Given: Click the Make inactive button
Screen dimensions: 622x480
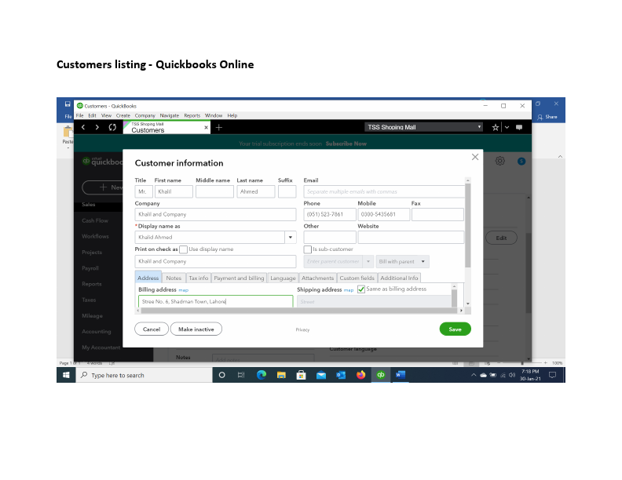Looking at the screenshot, I should point(196,329).
